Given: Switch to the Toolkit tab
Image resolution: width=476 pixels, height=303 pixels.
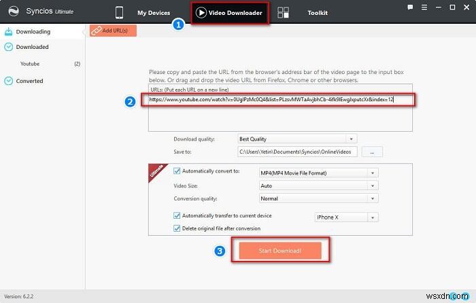Looking at the screenshot, I should tap(318, 13).
